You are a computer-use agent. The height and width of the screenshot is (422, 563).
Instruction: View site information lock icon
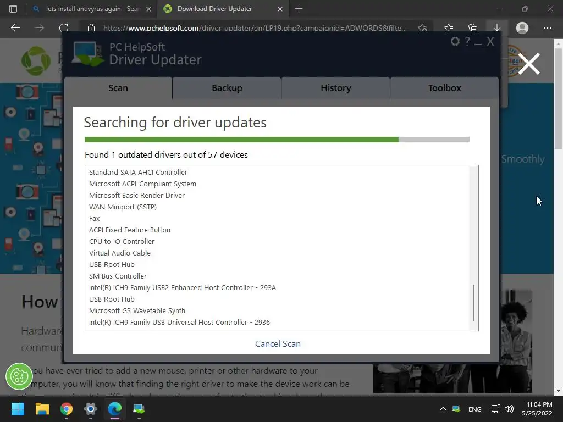[x=91, y=27]
